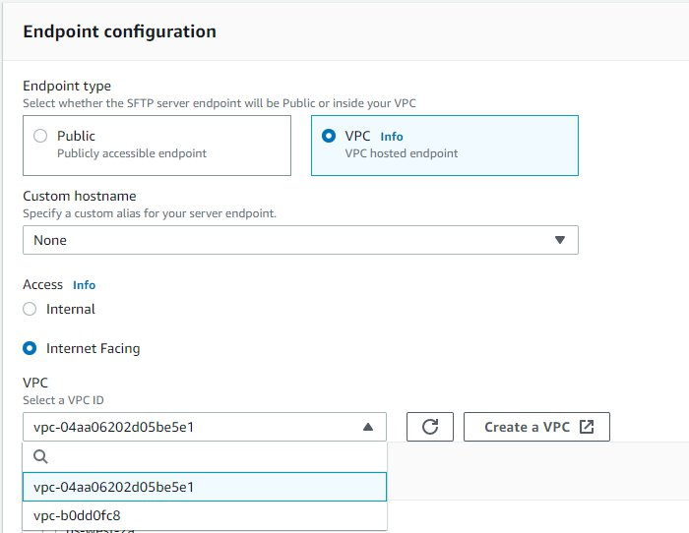
Task: Click the Create a VPC button
Action: 536,427
